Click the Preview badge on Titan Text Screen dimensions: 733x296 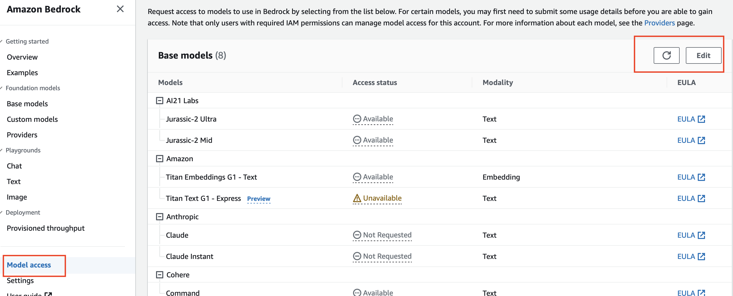pos(258,199)
